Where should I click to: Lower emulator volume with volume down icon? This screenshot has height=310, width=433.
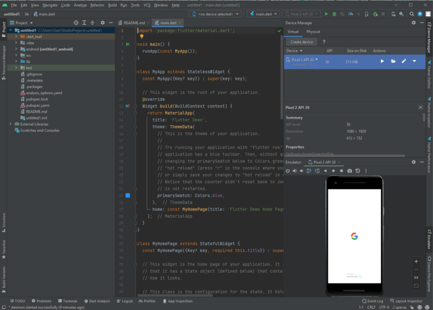click(302, 171)
